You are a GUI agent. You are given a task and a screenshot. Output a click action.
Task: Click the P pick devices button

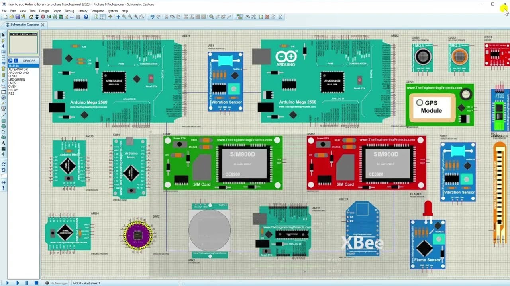pyautogui.click(x=10, y=61)
